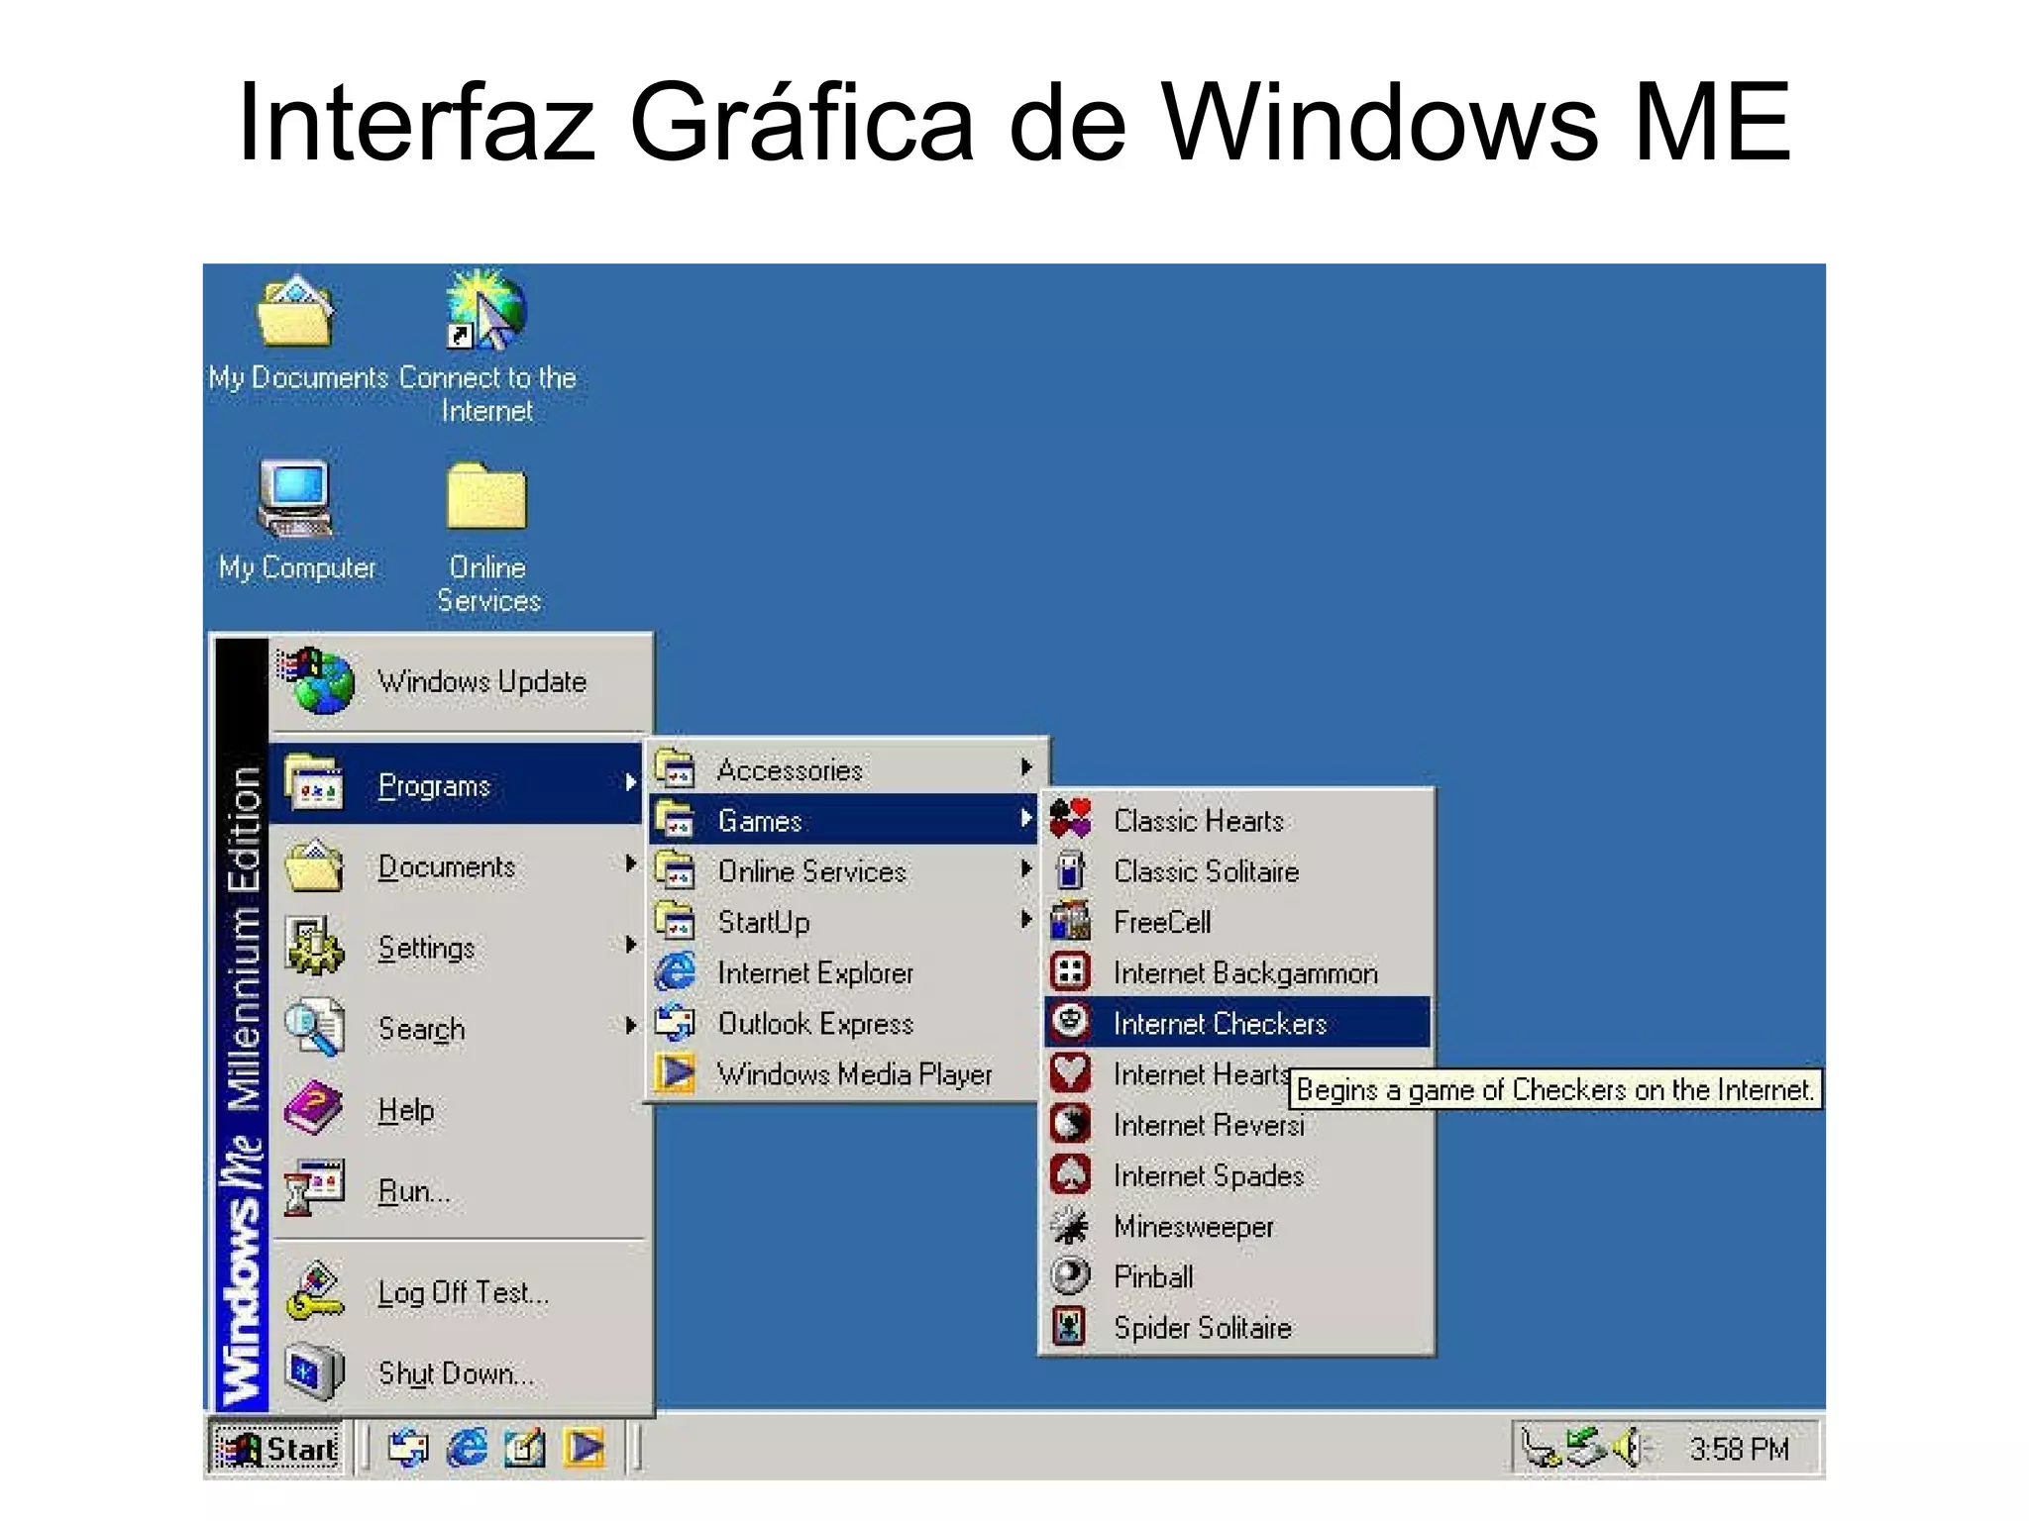
Task: Click the Internet Hearts heart icon
Action: (x=1070, y=1072)
